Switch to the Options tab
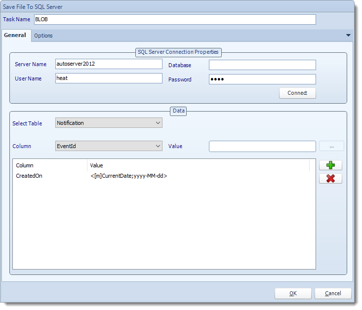The height and width of the screenshot is (310, 362). [x=43, y=36]
